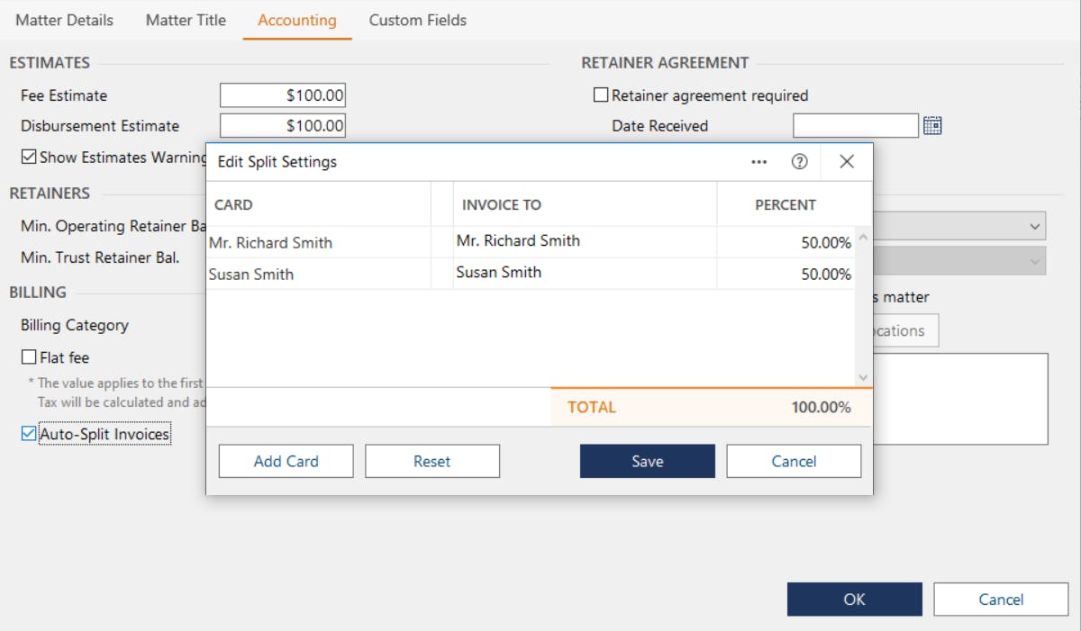Save the split settings
1081x631 pixels.
pos(647,461)
